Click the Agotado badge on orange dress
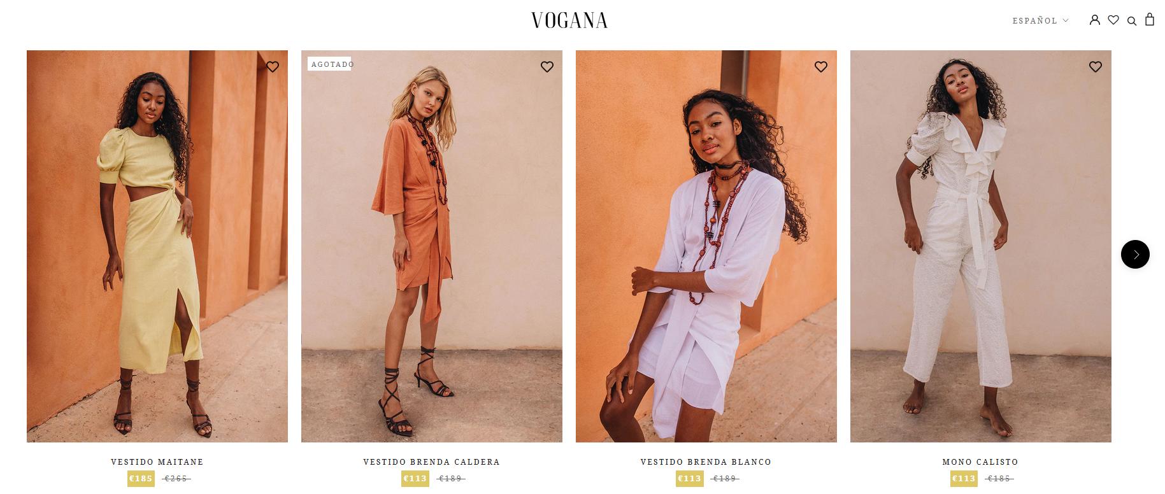The image size is (1165, 494). point(329,64)
